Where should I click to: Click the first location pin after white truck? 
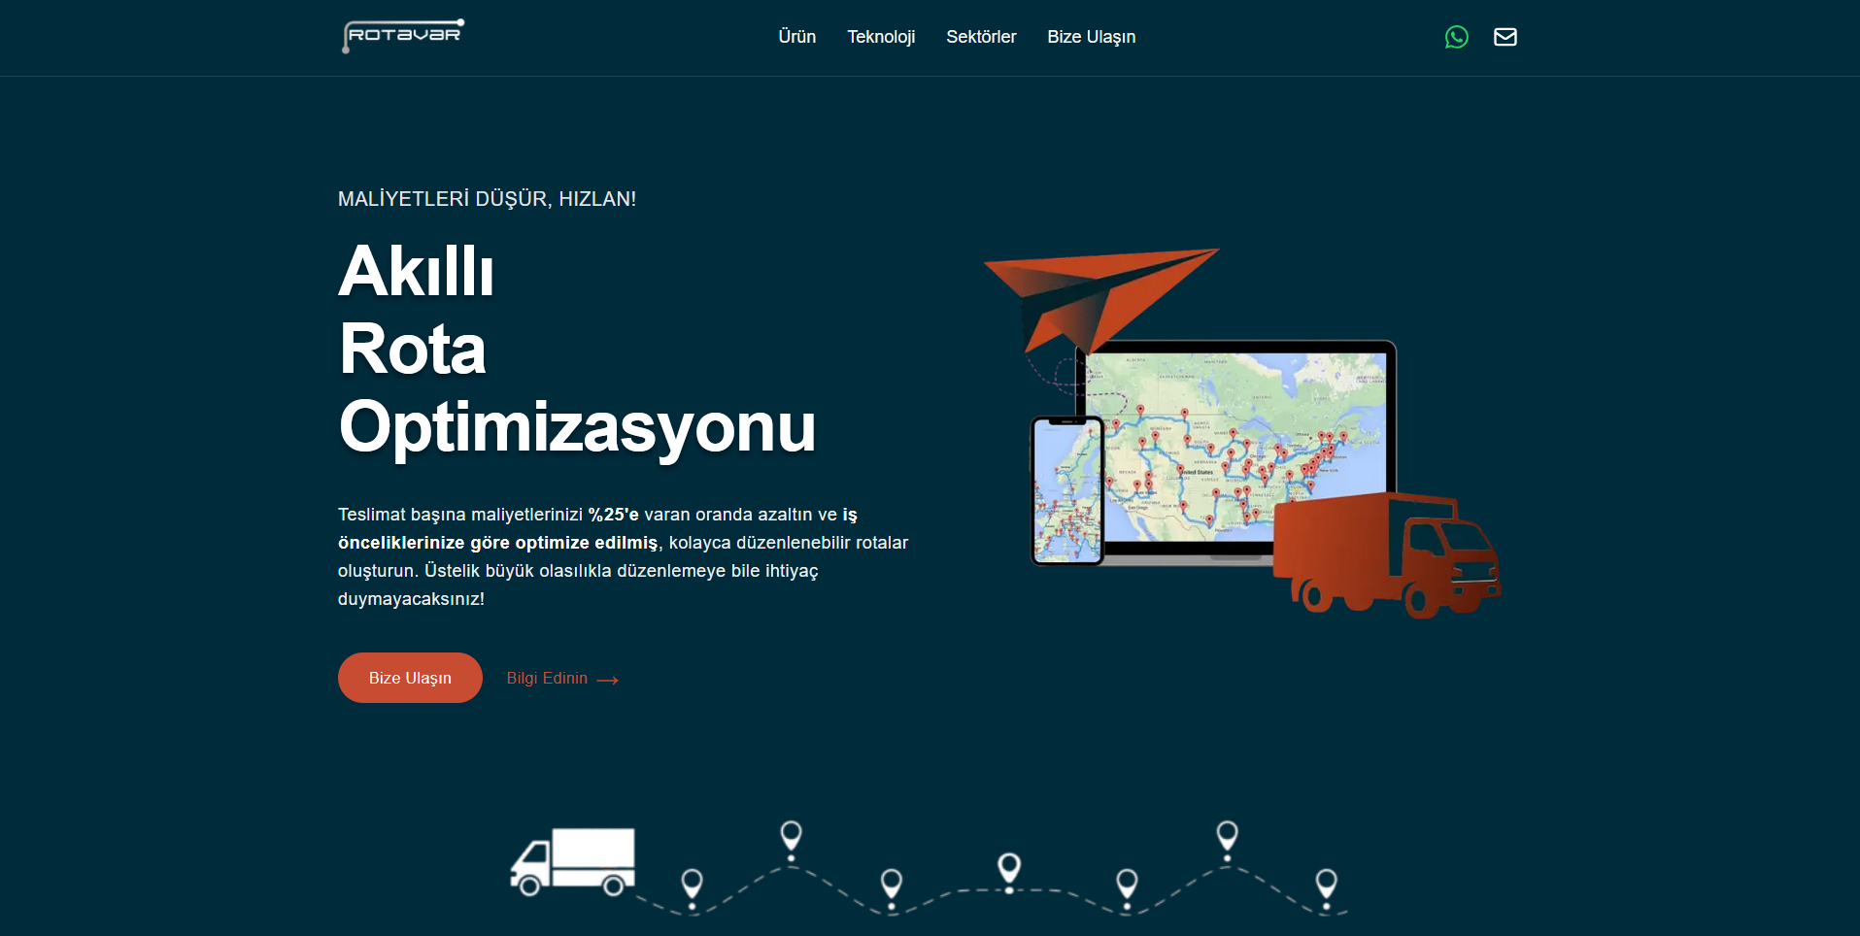(692, 884)
